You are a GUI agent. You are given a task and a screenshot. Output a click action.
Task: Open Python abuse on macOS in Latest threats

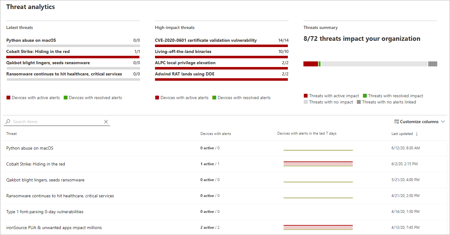coord(31,40)
